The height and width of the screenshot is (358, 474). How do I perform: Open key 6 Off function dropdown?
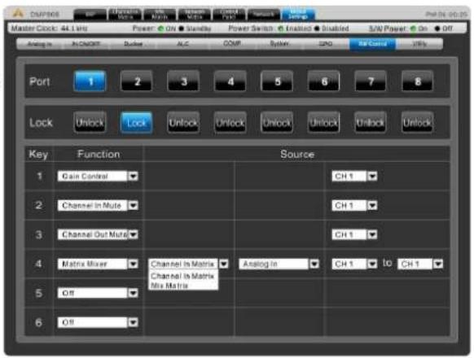98,322
